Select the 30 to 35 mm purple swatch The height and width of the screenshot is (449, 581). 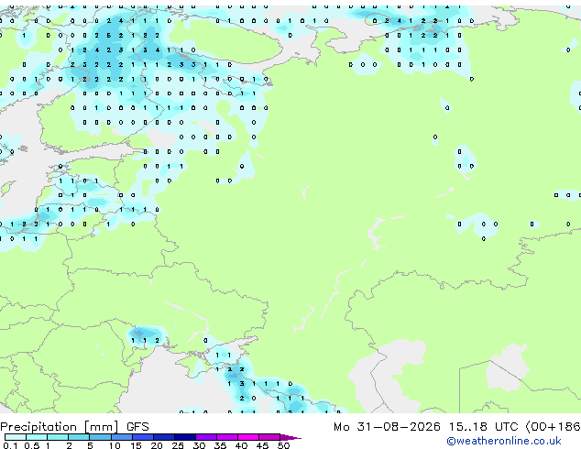click(206, 437)
